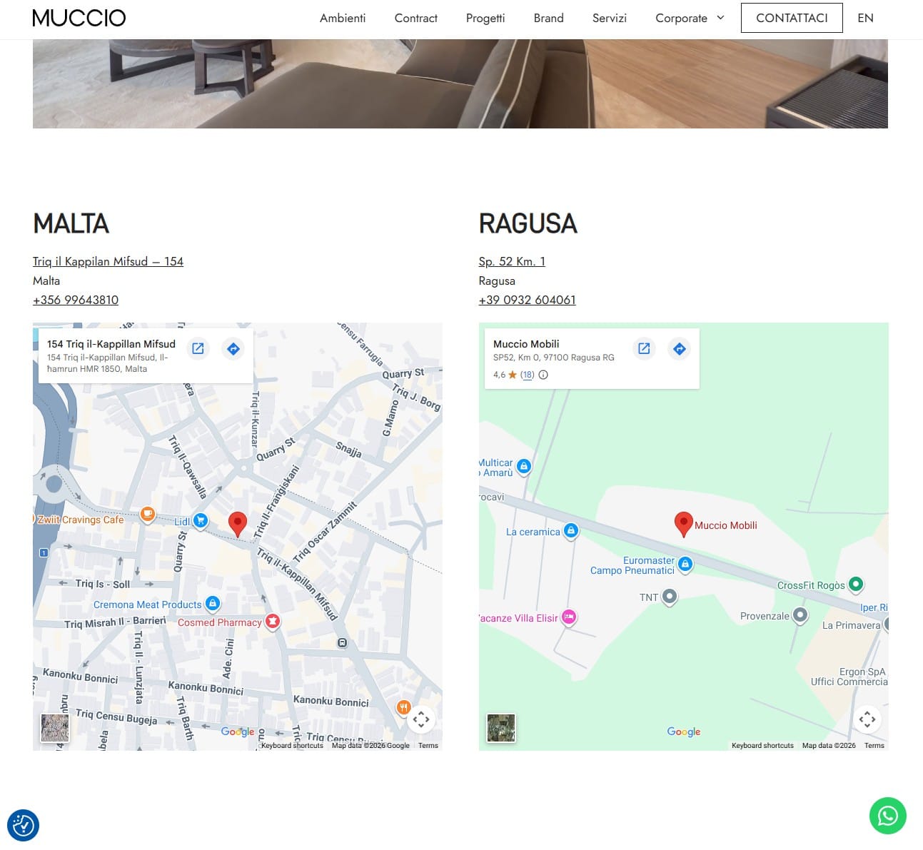Click the orange restaurant marker on Malta map
The width and height of the screenshot is (923, 850).
(403, 707)
